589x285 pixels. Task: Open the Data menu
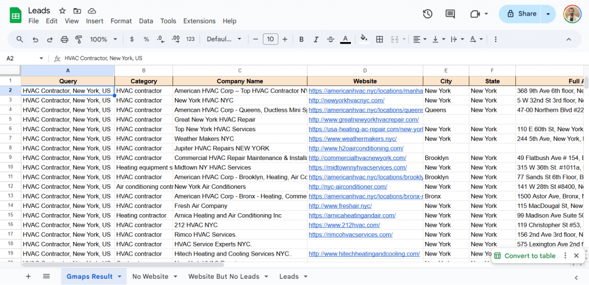[x=146, y=21]
